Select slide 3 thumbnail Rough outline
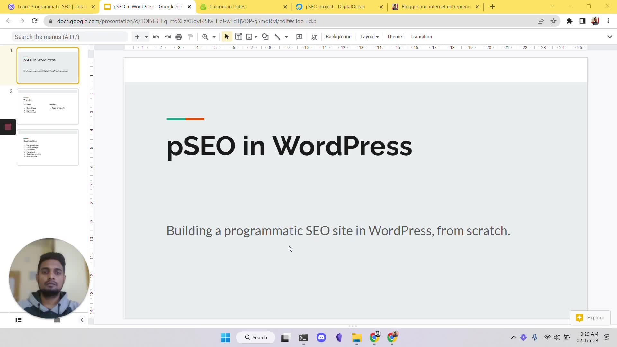Viewport: 617px width, 347px height. (x=48, y=147)
